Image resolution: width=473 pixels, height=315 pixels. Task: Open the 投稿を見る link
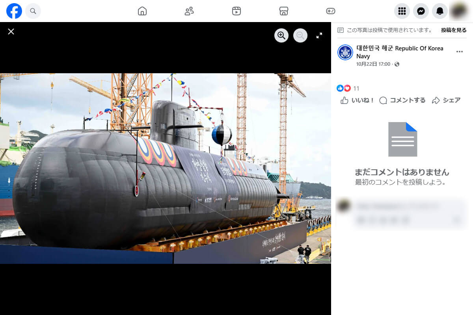(x=453, y=30)
